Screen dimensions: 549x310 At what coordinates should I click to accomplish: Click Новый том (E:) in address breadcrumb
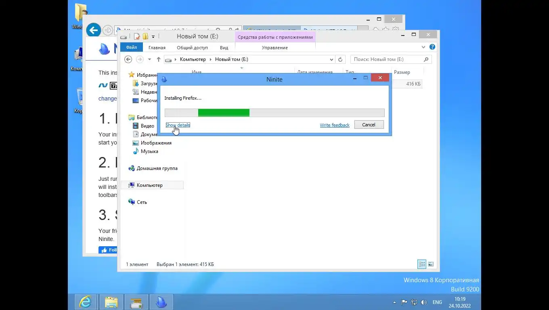231,59
